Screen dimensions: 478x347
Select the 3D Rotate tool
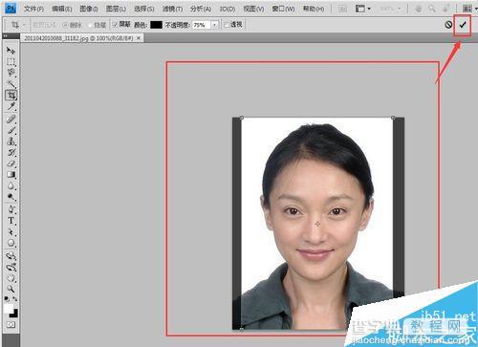pos(11,256)
